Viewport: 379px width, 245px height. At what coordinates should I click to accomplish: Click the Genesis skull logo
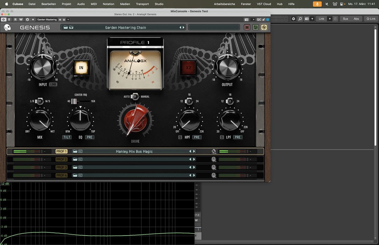(x=7, y=28)
